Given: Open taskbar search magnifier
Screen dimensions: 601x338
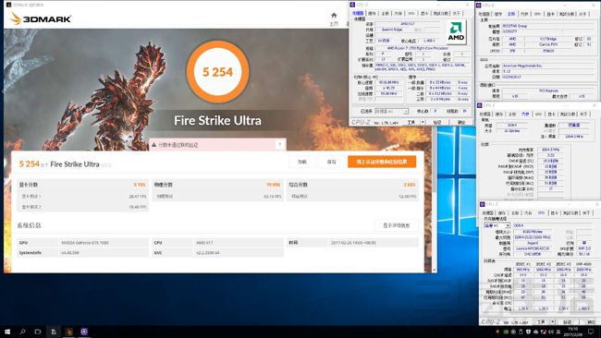Looking at the screenshot, I should click(x=22, y=332).
